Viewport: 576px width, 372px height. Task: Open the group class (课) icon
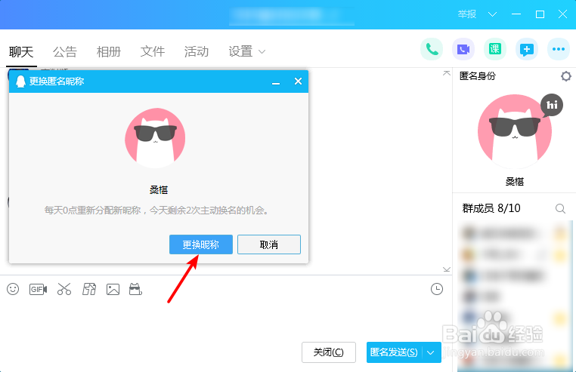click(x=495, y=49)
